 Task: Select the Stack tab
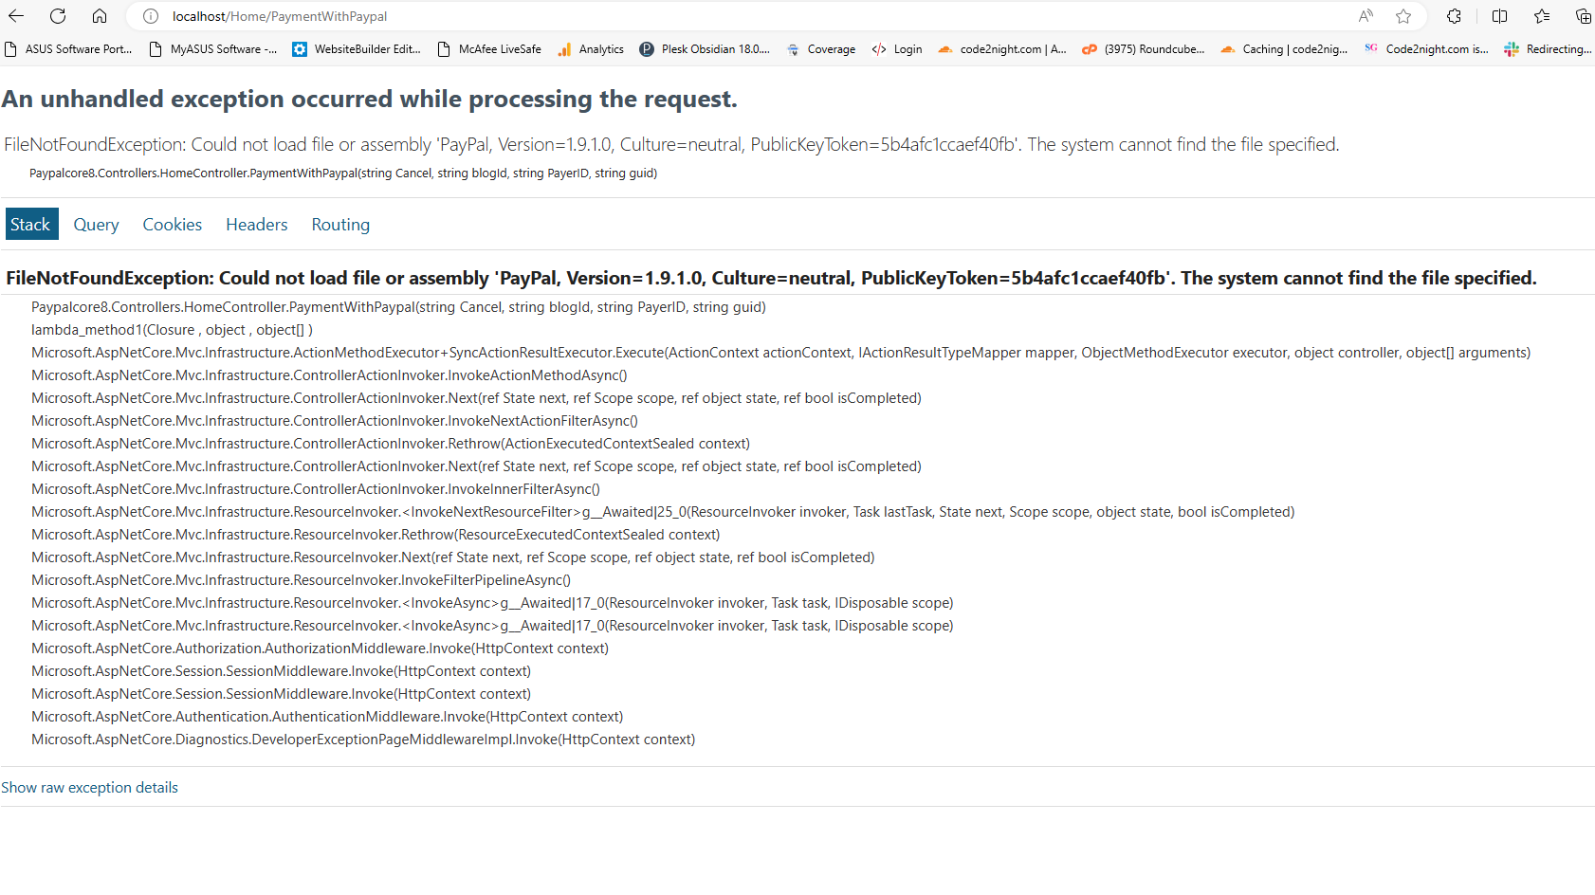(x=31, y=224)
